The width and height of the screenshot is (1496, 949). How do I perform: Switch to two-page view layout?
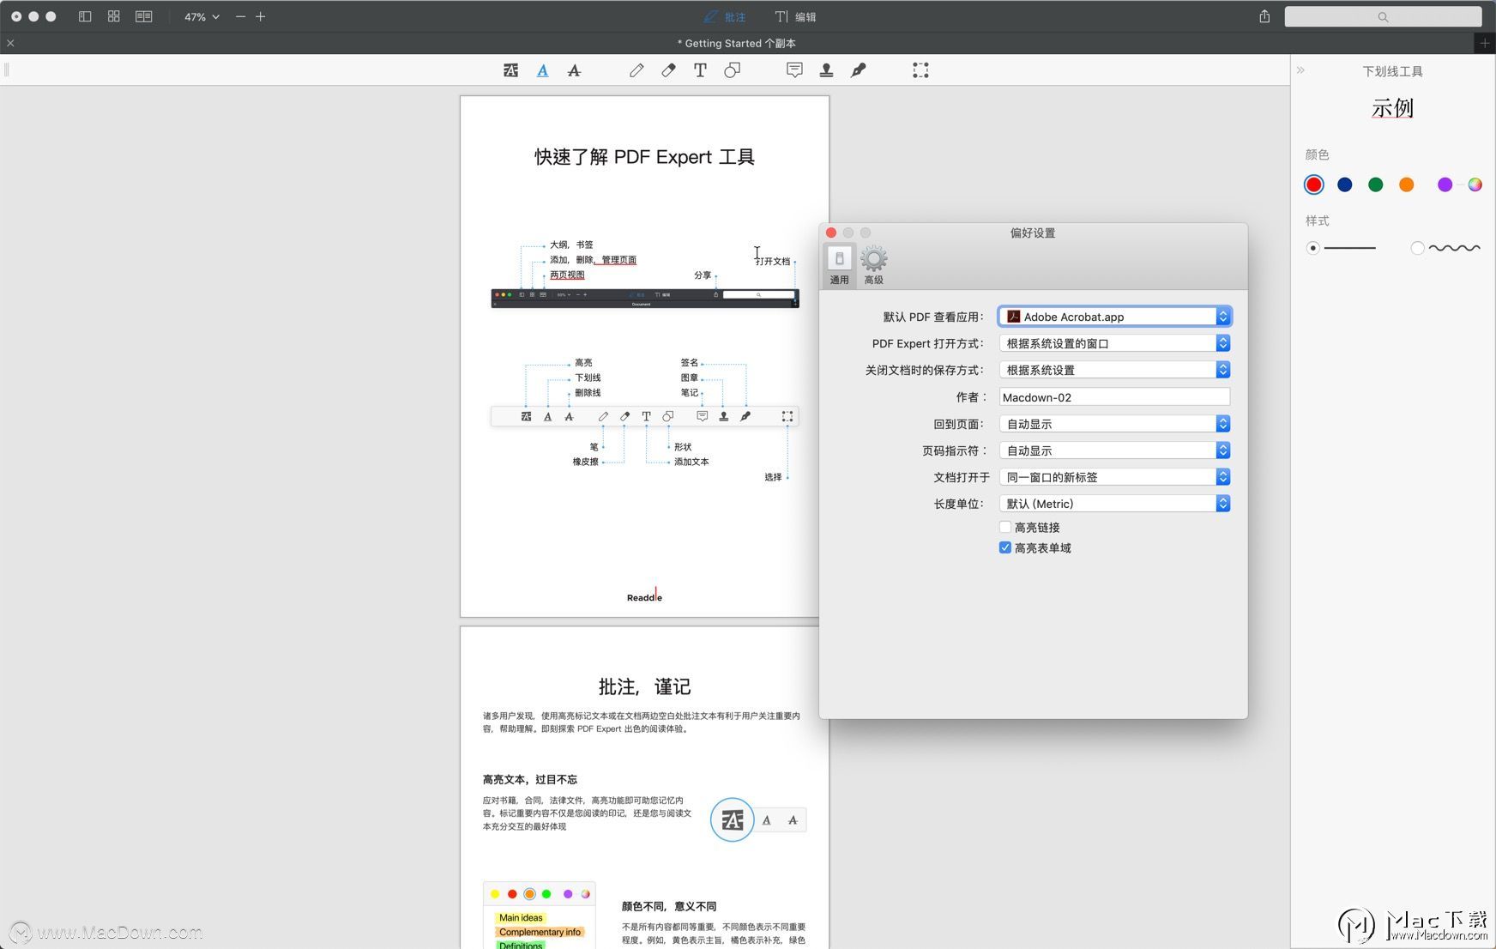[x=143, y=16]
